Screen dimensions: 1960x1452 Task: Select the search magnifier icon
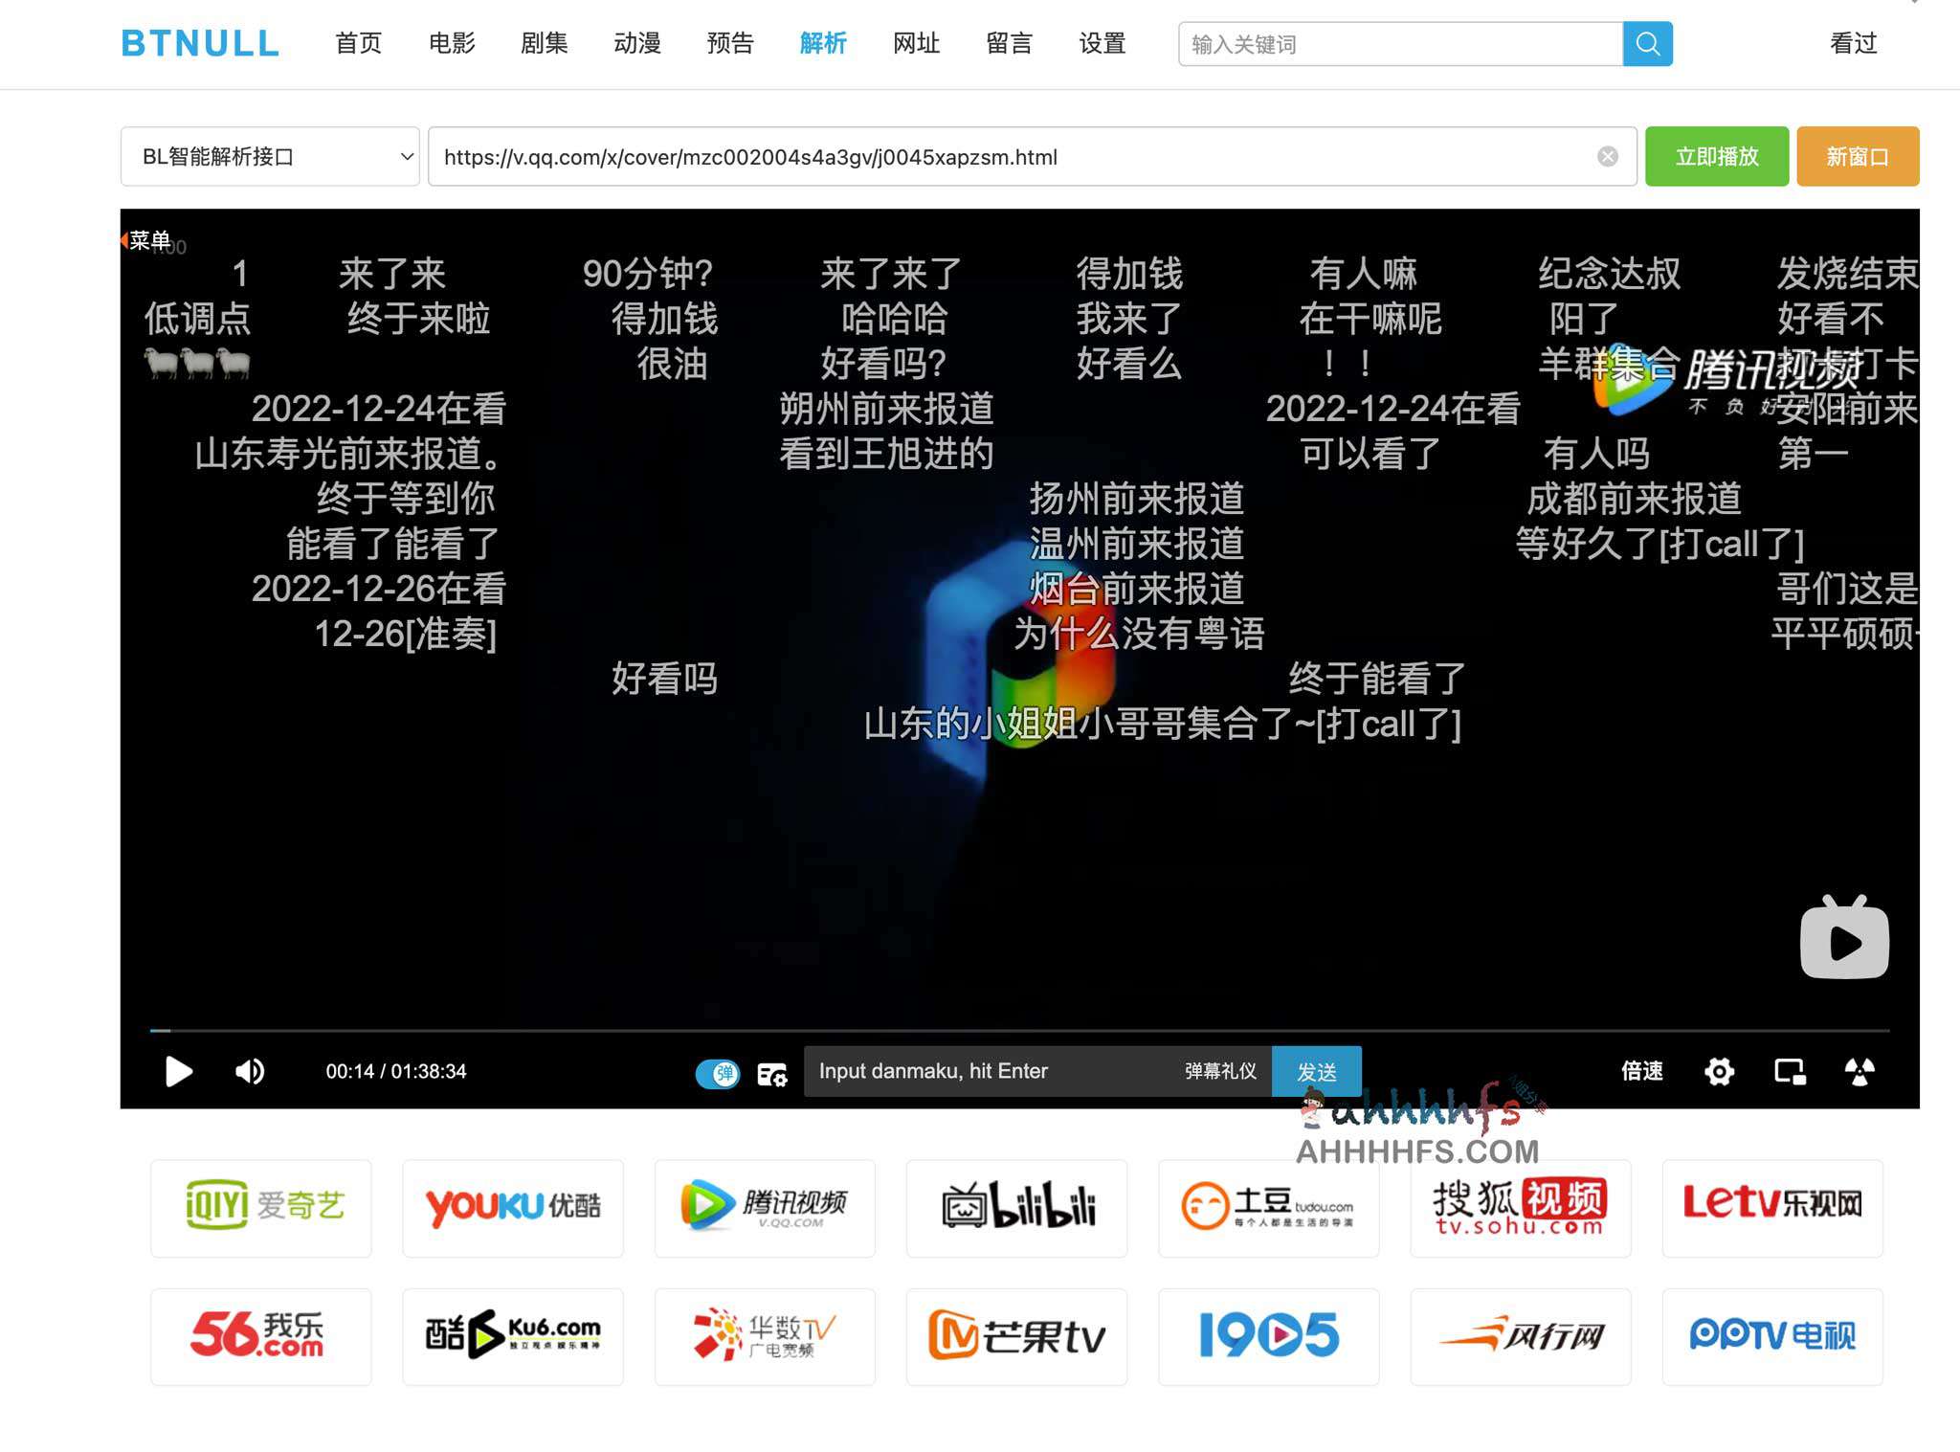[1647, 43]
